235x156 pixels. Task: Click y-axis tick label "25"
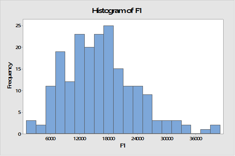18,26
